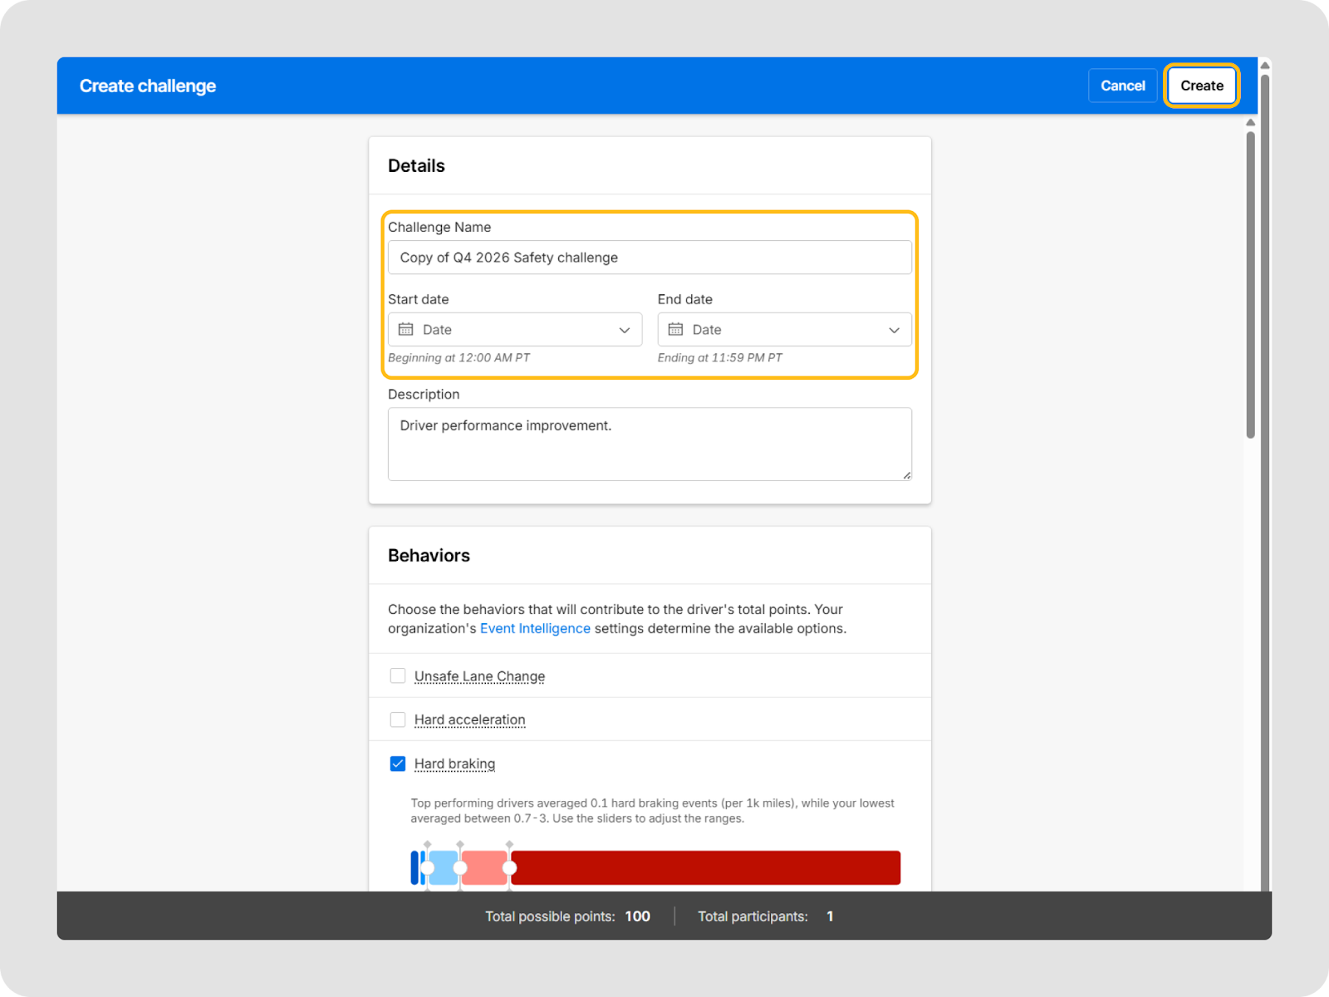This screenshot has width=1329, height=997.
Task: Check the Hard acceleration behavior box
Action: point(398,720)
